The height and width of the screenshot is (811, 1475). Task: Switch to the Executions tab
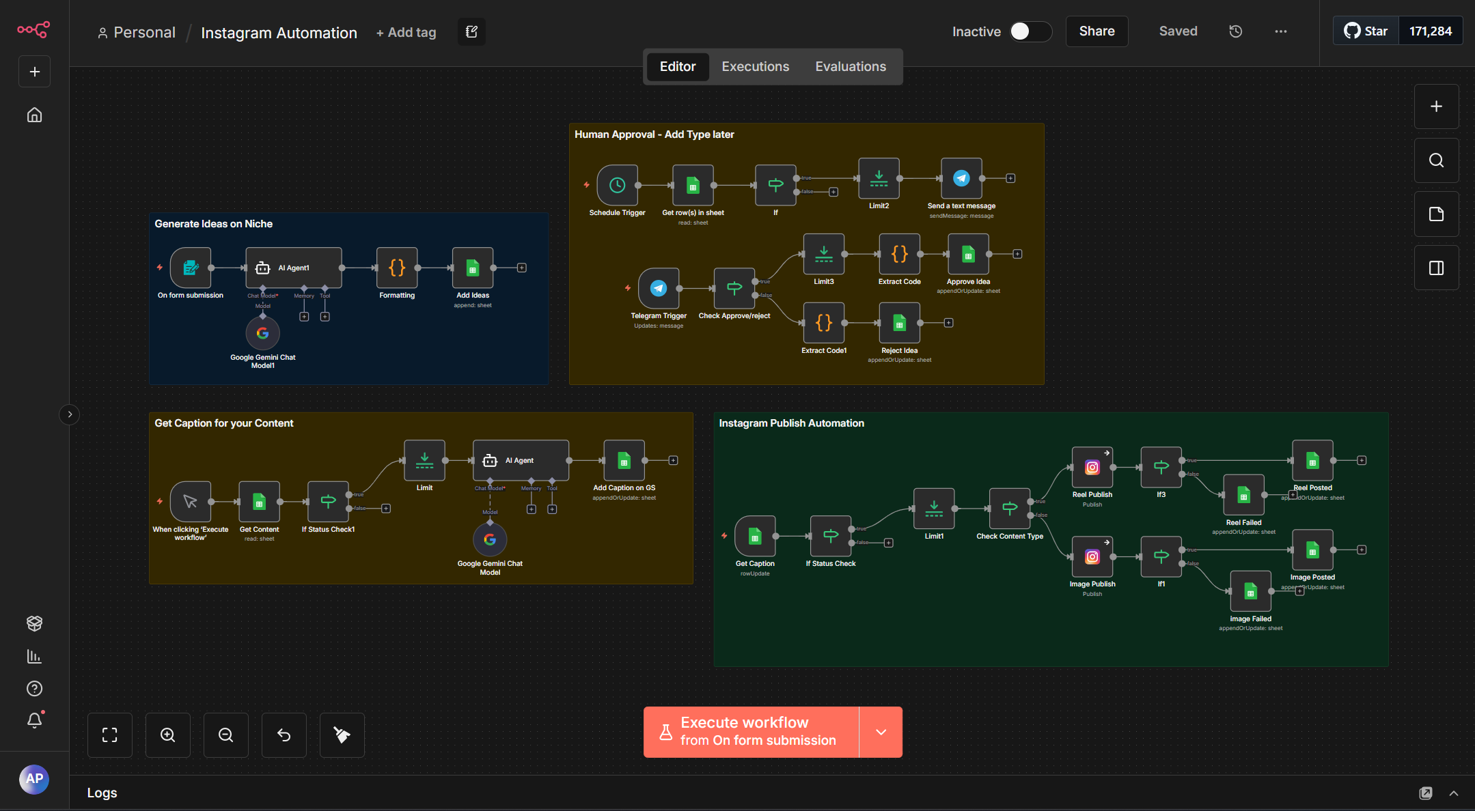(755, 67)
